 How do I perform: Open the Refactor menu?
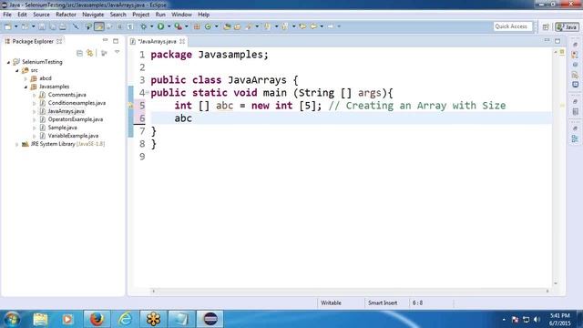(66, 15)
